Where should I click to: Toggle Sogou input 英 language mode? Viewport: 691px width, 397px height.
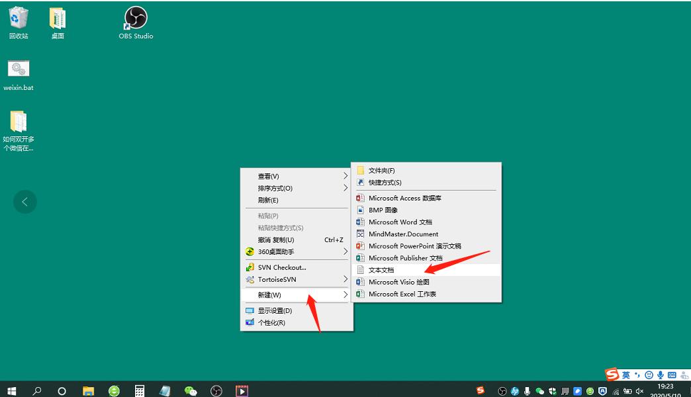click(626, 375)
